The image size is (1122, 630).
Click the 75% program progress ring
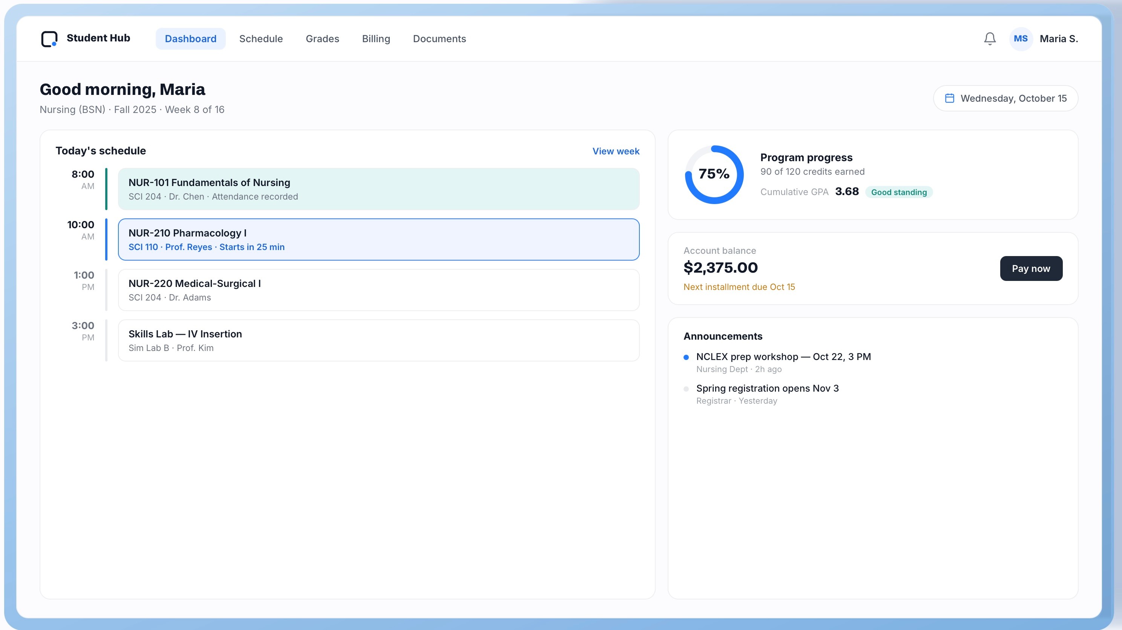[714, 174]
